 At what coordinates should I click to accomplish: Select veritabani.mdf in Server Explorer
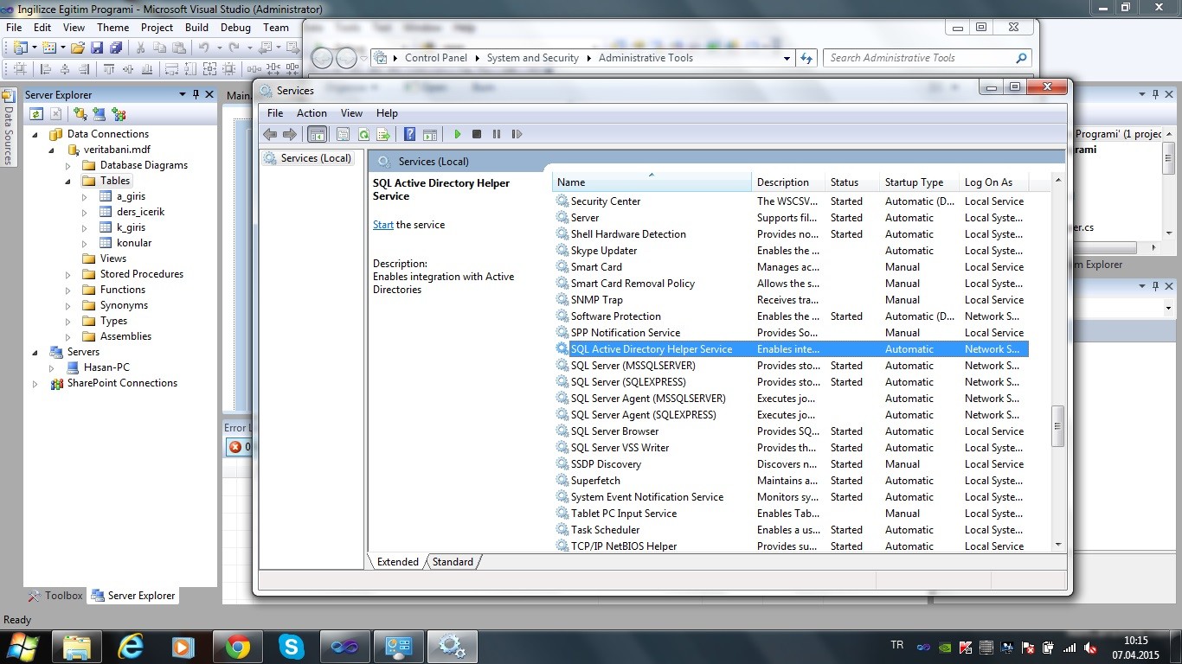point(117,150)
